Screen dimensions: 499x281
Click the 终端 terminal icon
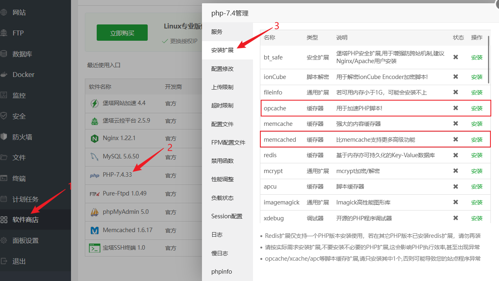tap(4, 178)
